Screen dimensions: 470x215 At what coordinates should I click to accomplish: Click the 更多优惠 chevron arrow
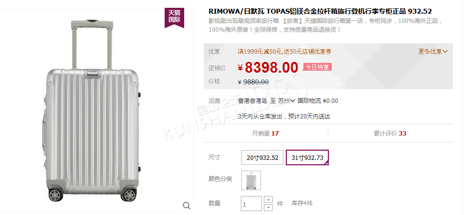(x=445, y=52)
